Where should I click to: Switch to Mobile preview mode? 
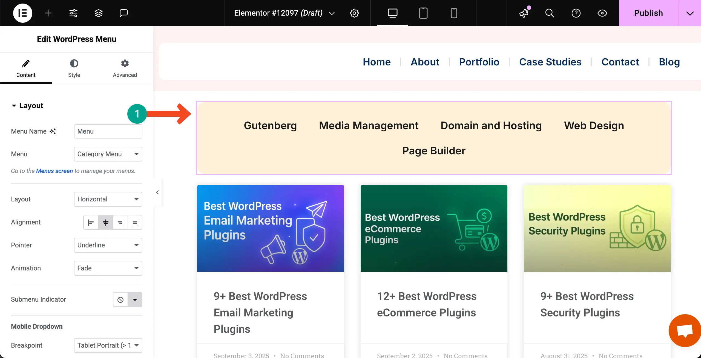click(454, 13)
